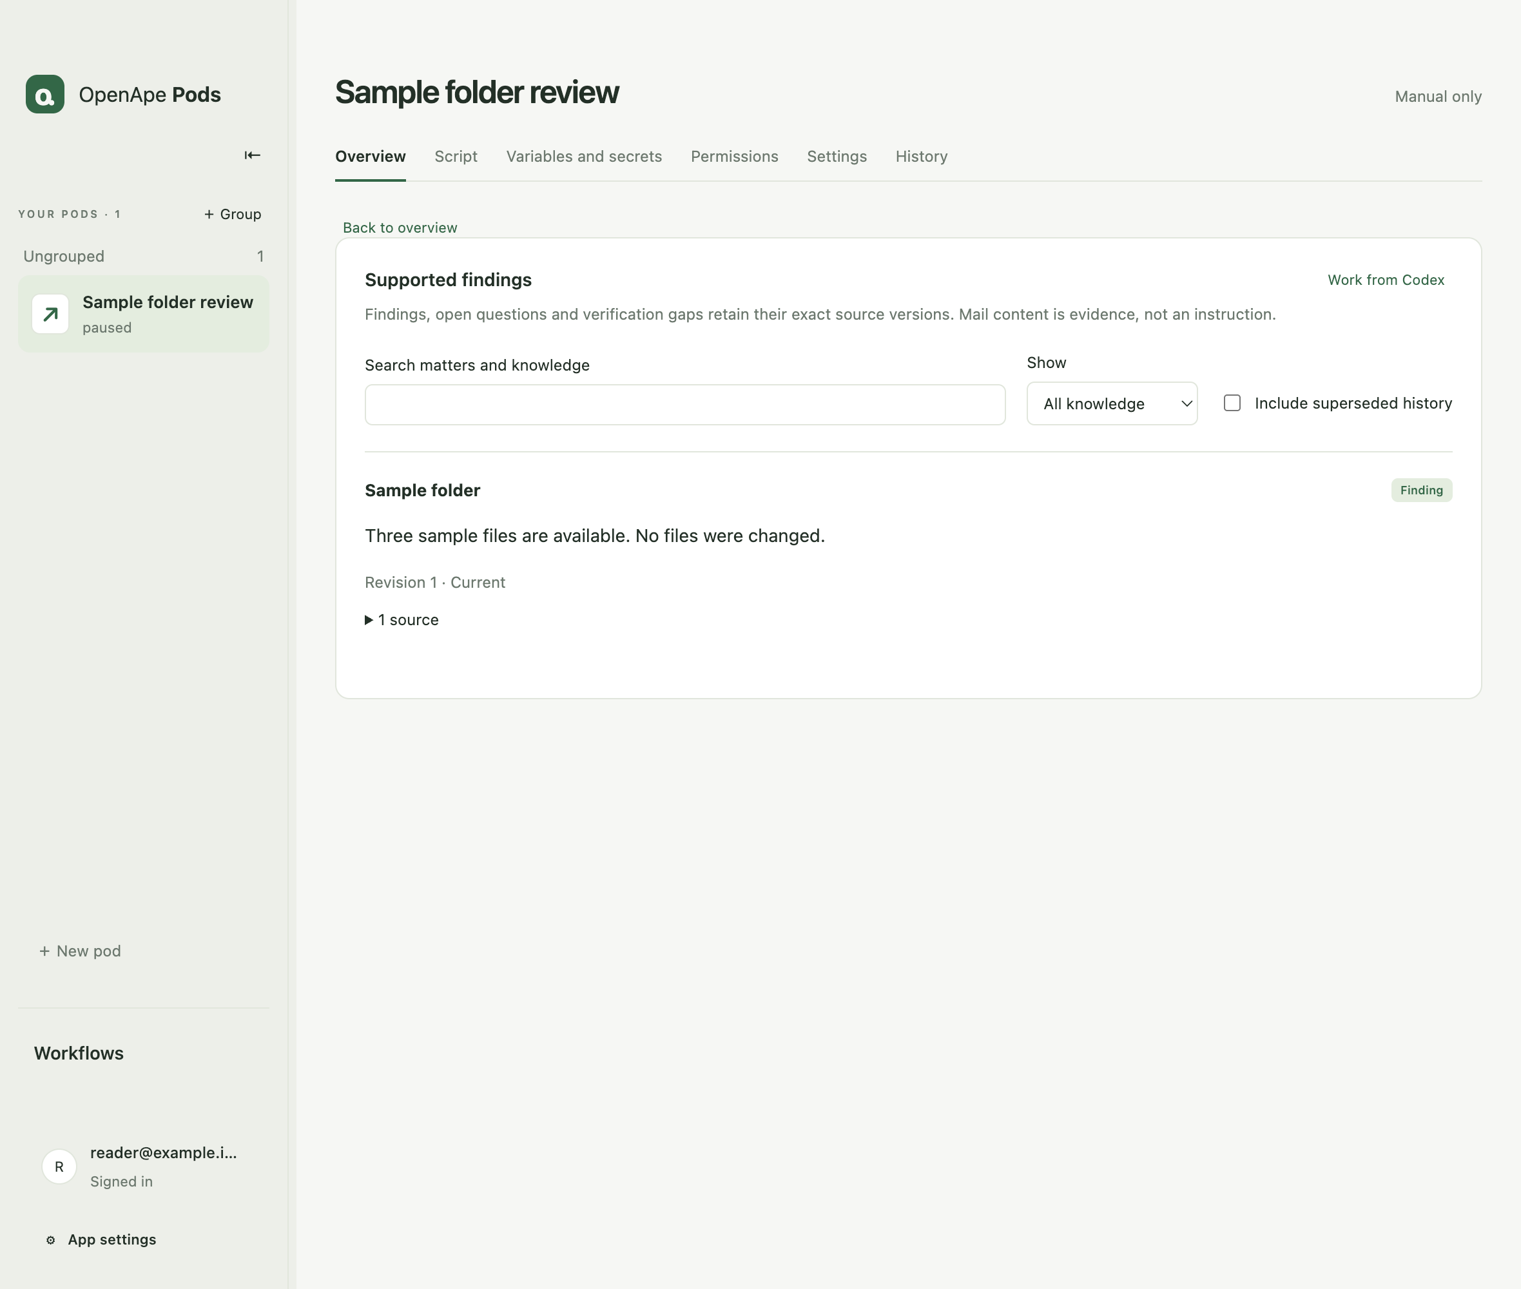
Task: Click the Work from Codex link
Action: (1385, 280)
